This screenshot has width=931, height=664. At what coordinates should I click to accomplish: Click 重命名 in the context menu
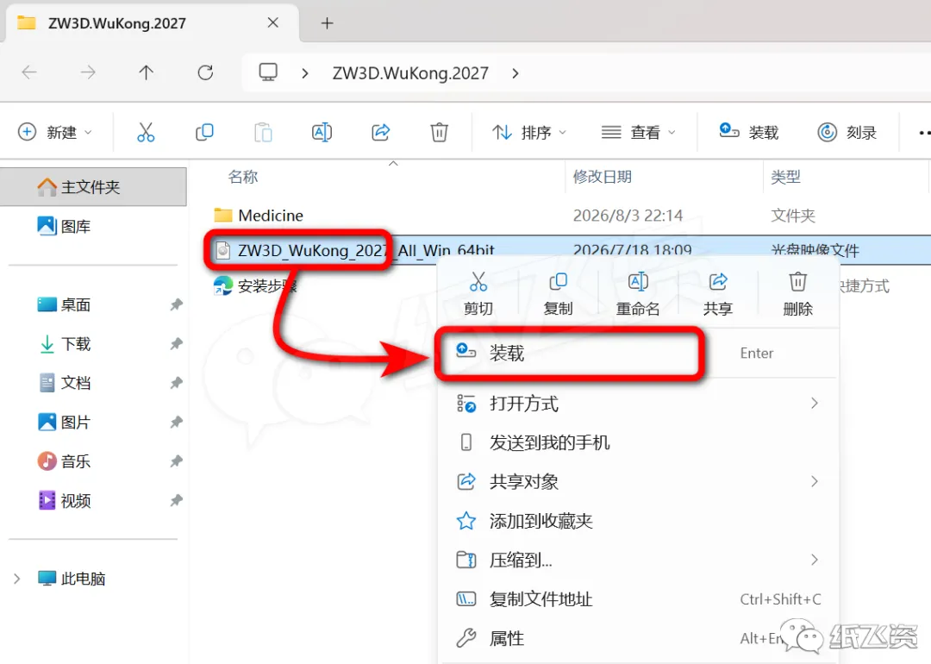click(x=638, y=294)
